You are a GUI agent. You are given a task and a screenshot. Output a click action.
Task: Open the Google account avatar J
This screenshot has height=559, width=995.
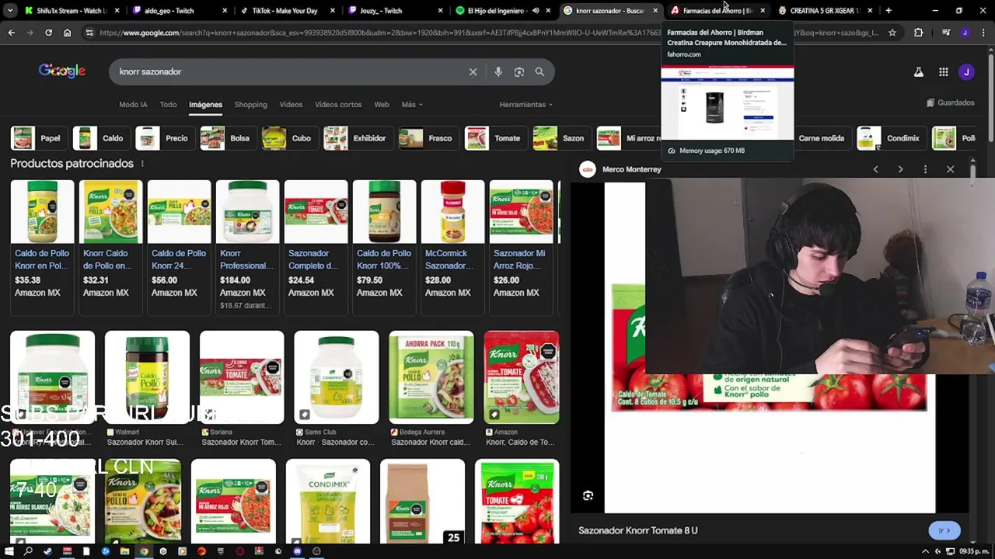[x=966, y=71]
